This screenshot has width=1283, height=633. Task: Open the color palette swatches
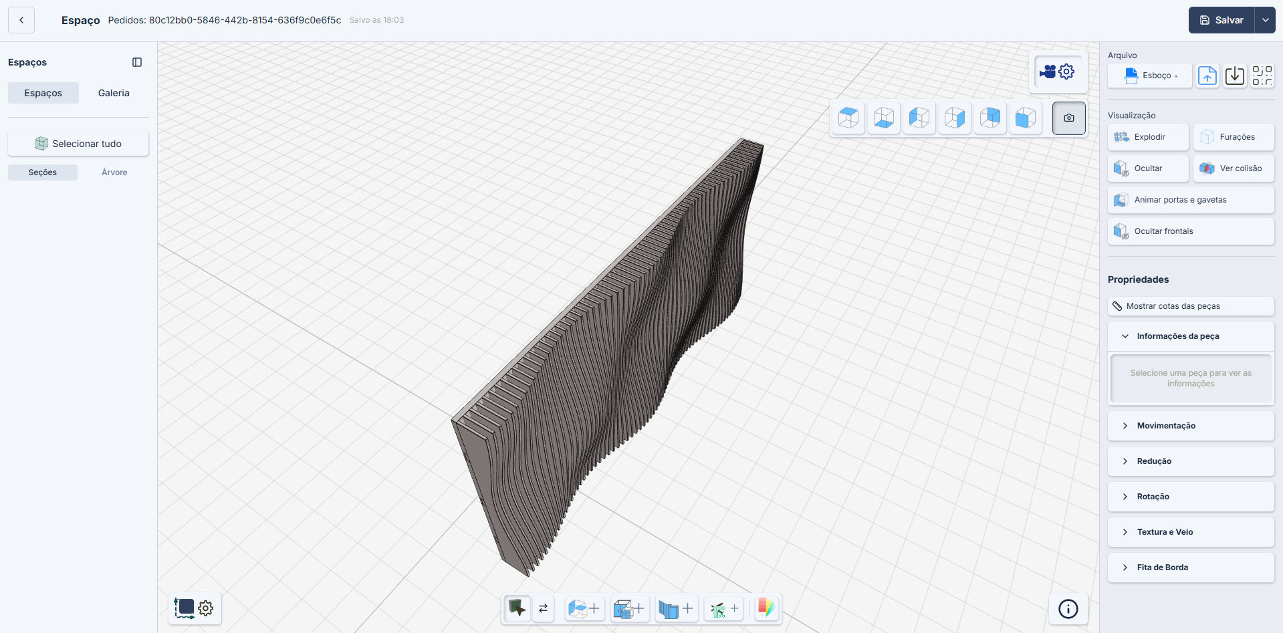[x=766, y=608]
